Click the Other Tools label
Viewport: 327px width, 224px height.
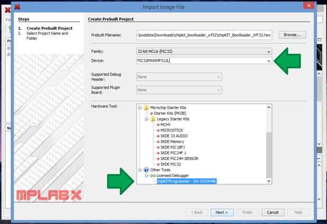point(160,170)
